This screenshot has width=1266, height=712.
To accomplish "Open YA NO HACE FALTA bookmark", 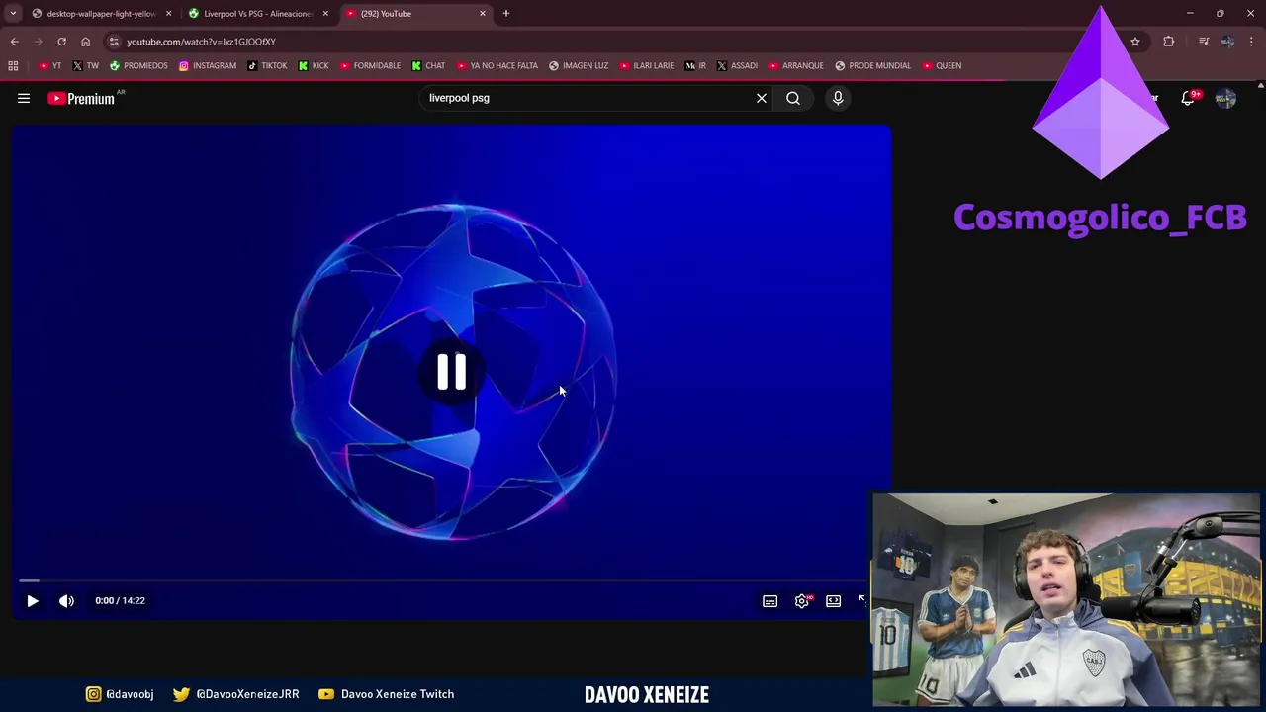I will pyautogui.click(x=497, y=65).
